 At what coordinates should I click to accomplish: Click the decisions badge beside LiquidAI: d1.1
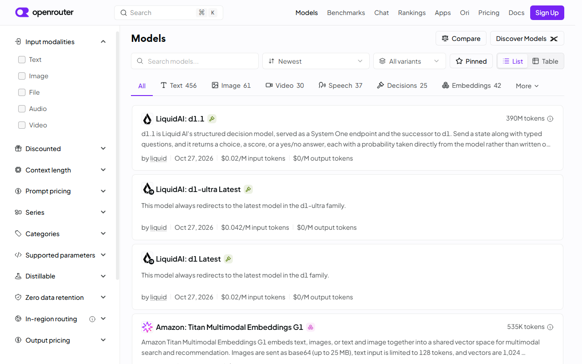212,119
